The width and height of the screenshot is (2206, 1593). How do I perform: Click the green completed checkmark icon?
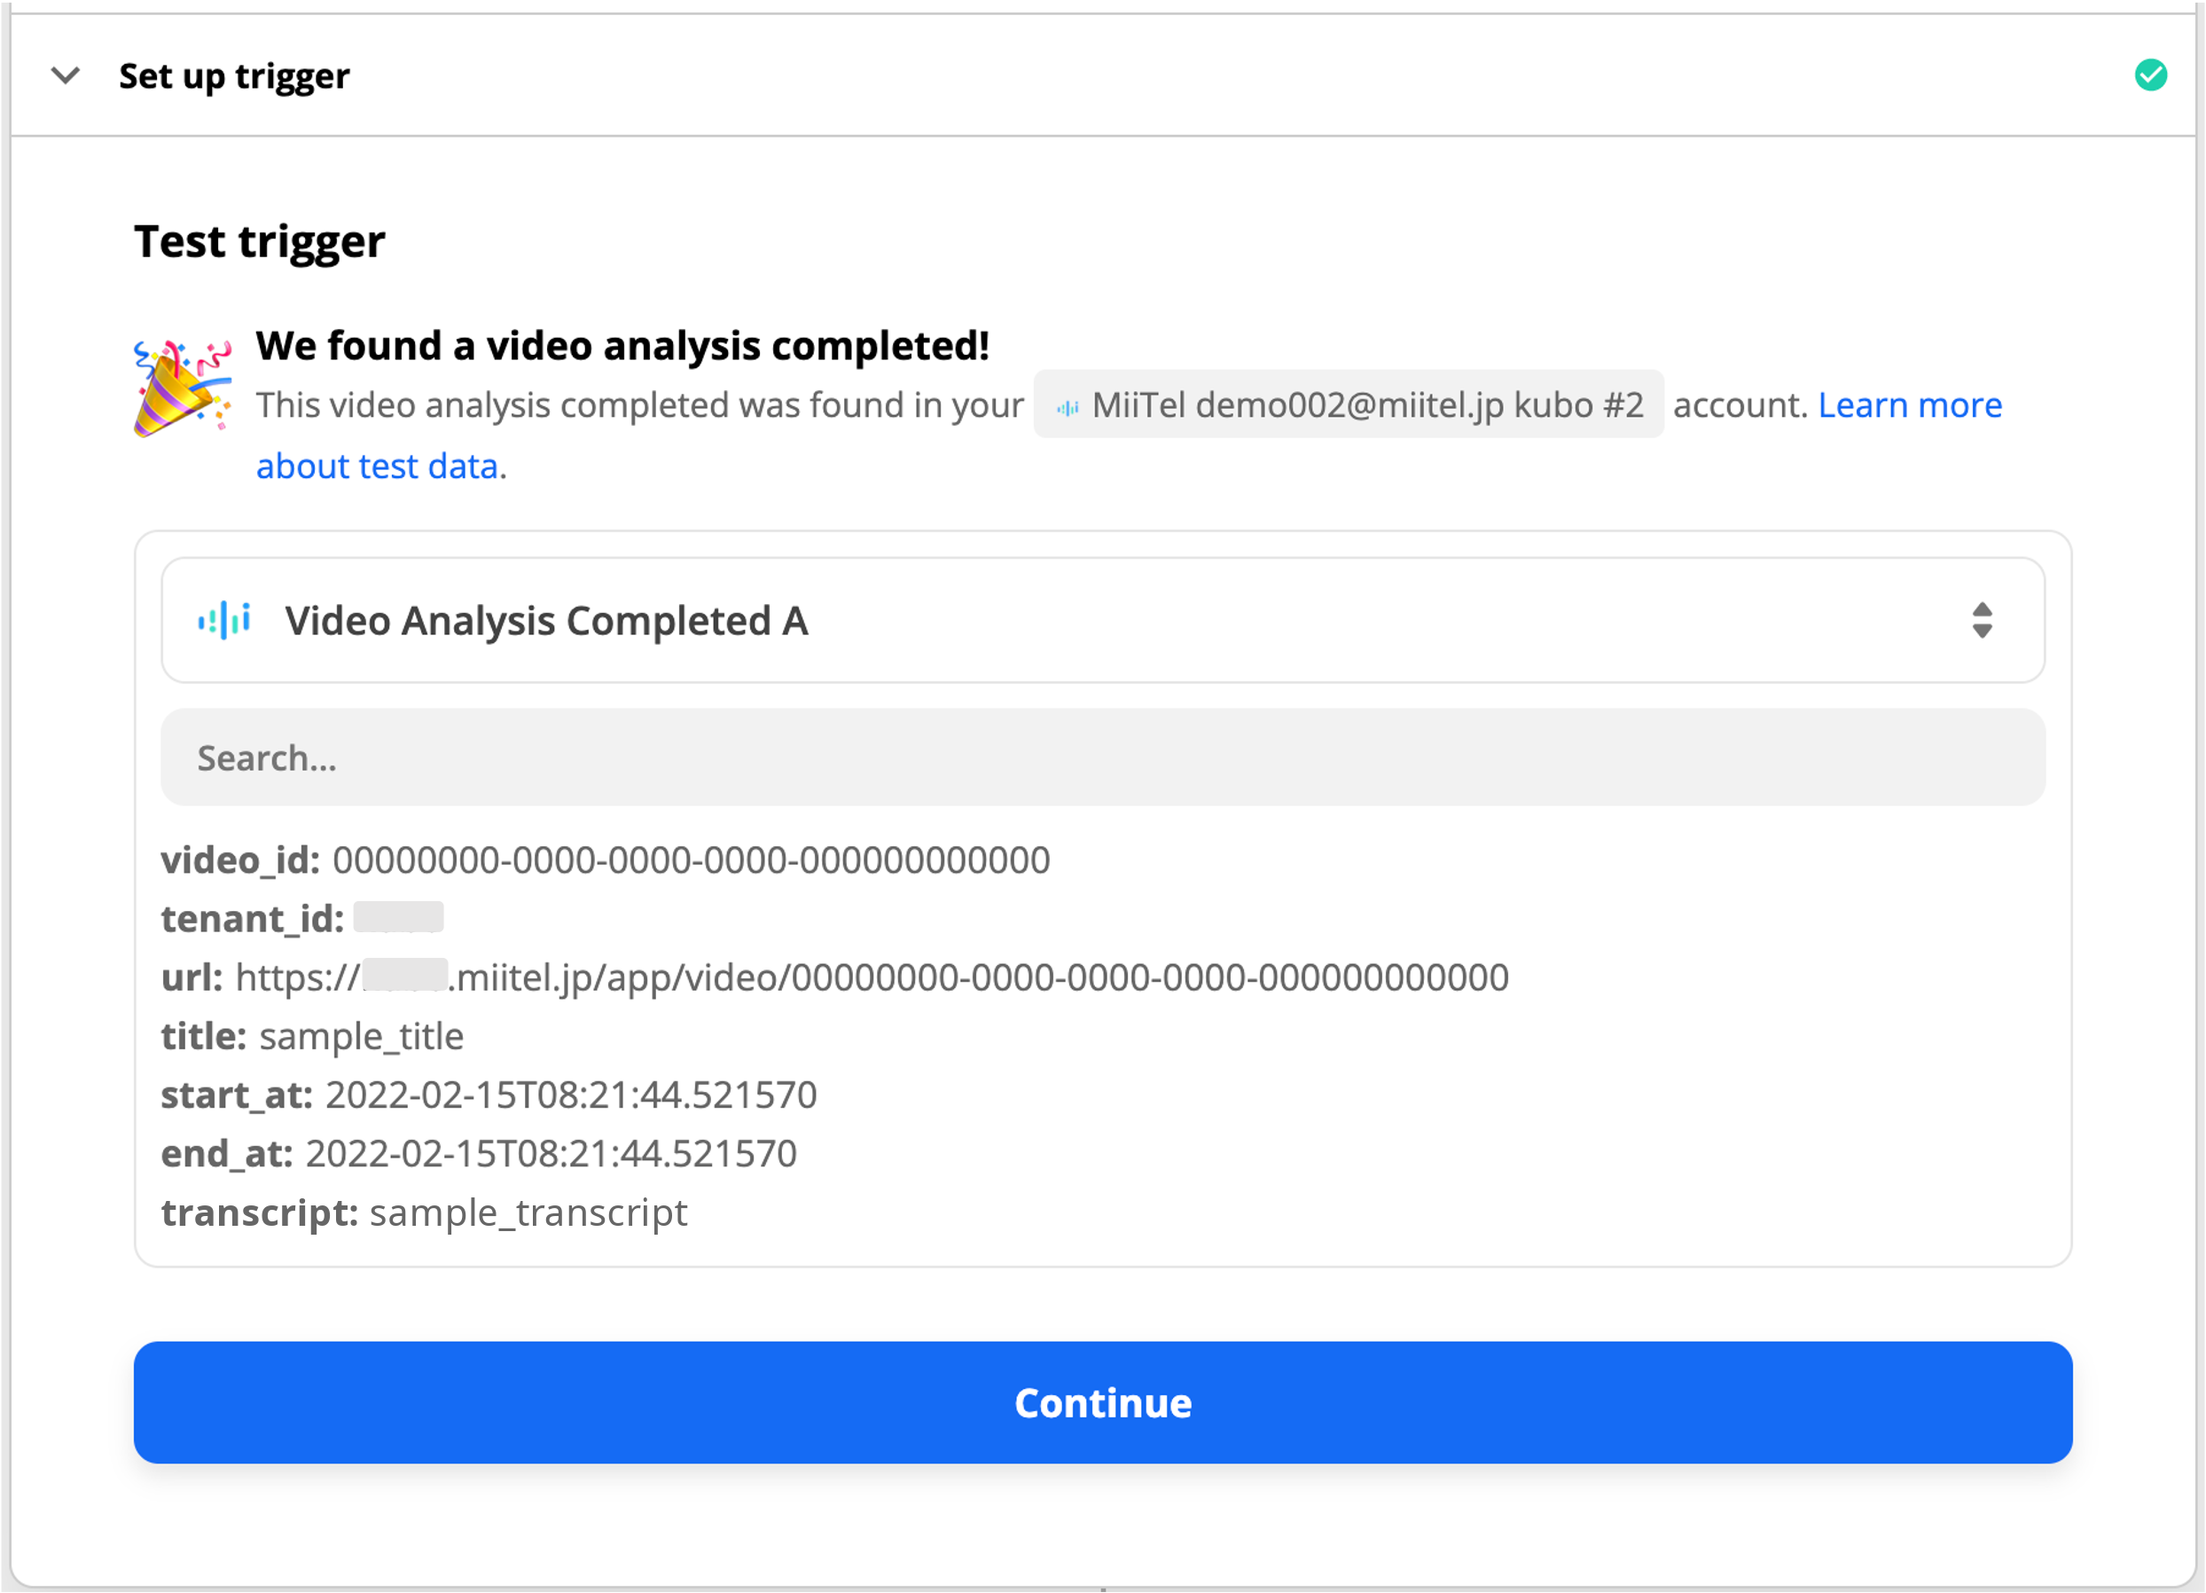click(x=2150, y=75)
